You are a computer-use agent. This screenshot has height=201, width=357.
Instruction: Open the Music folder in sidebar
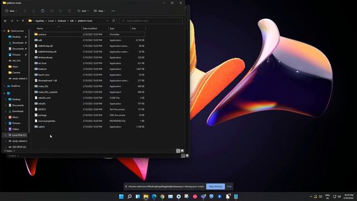click(x=15, y=117)
